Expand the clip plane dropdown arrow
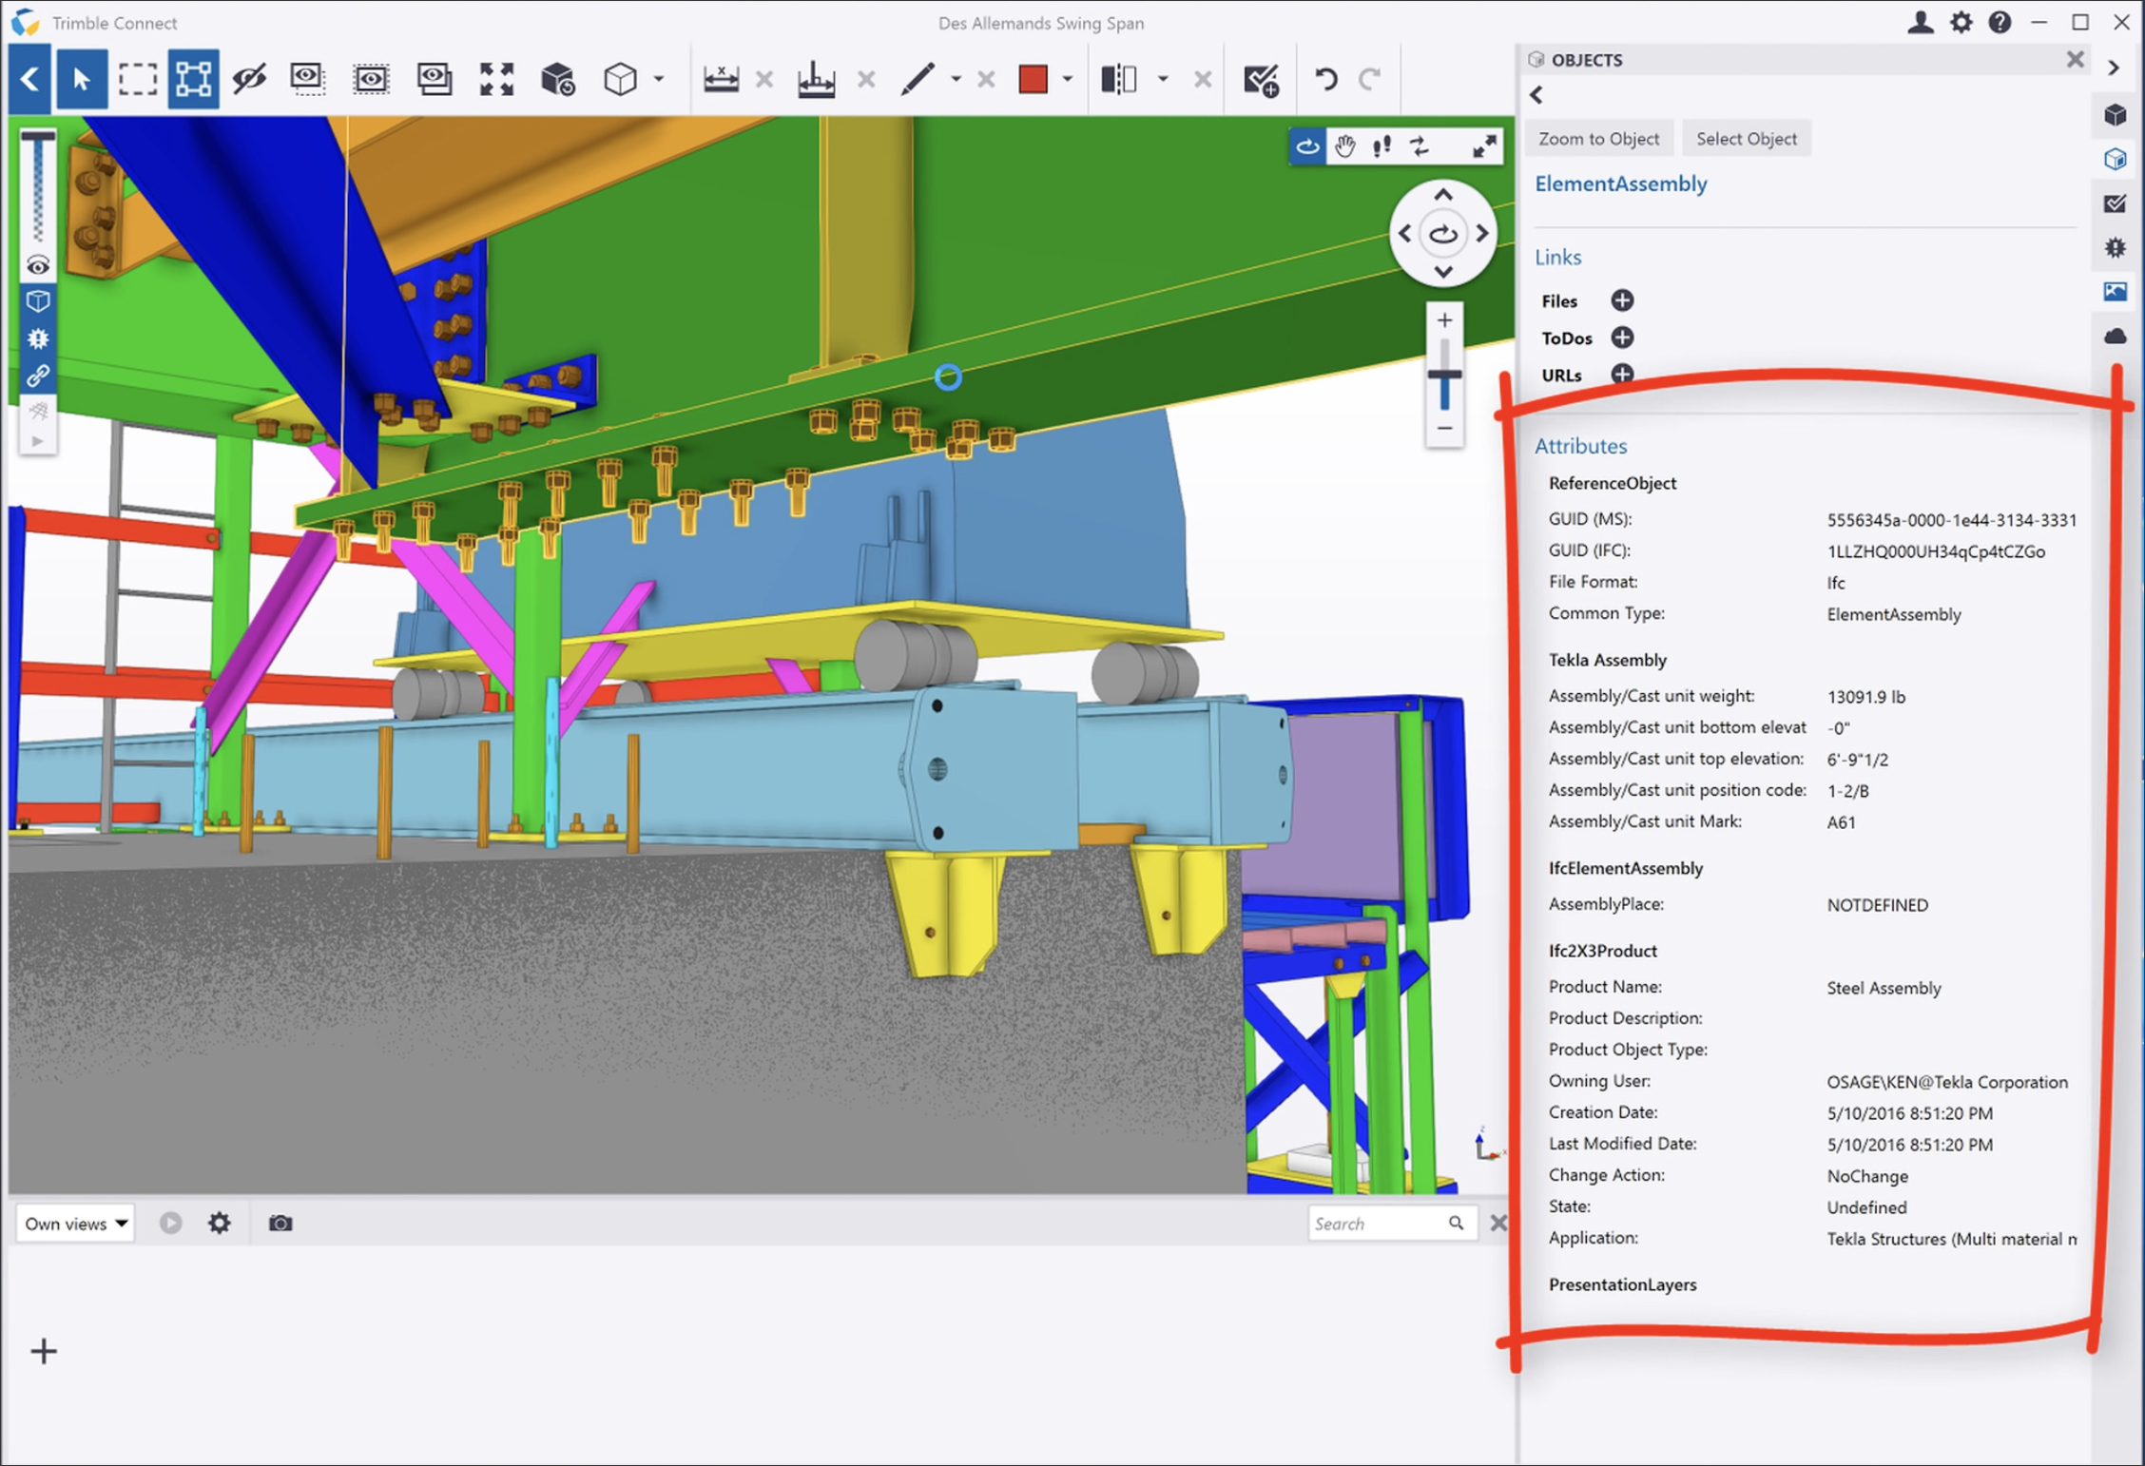This screenshot has width=2145, height=1466. click(x=1162, y=79)
